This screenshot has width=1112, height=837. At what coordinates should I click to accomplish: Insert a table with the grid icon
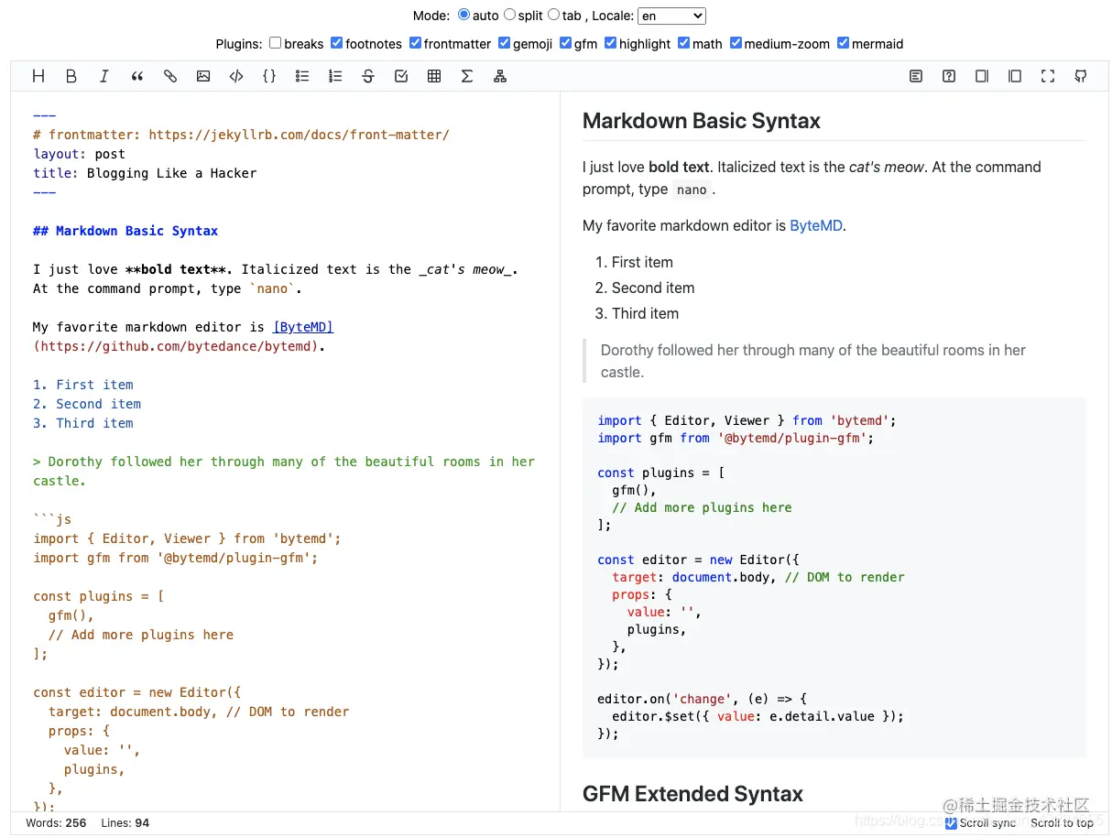(x=434, y=76)
